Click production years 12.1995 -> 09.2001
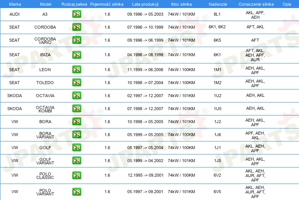The width and height of the screenshot is (299, 200). [146, 175]
